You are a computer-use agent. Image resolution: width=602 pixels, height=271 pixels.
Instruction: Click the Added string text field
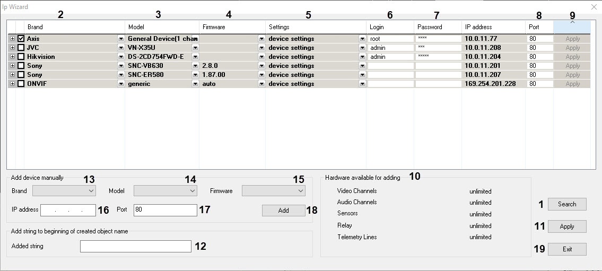[136, 247]
